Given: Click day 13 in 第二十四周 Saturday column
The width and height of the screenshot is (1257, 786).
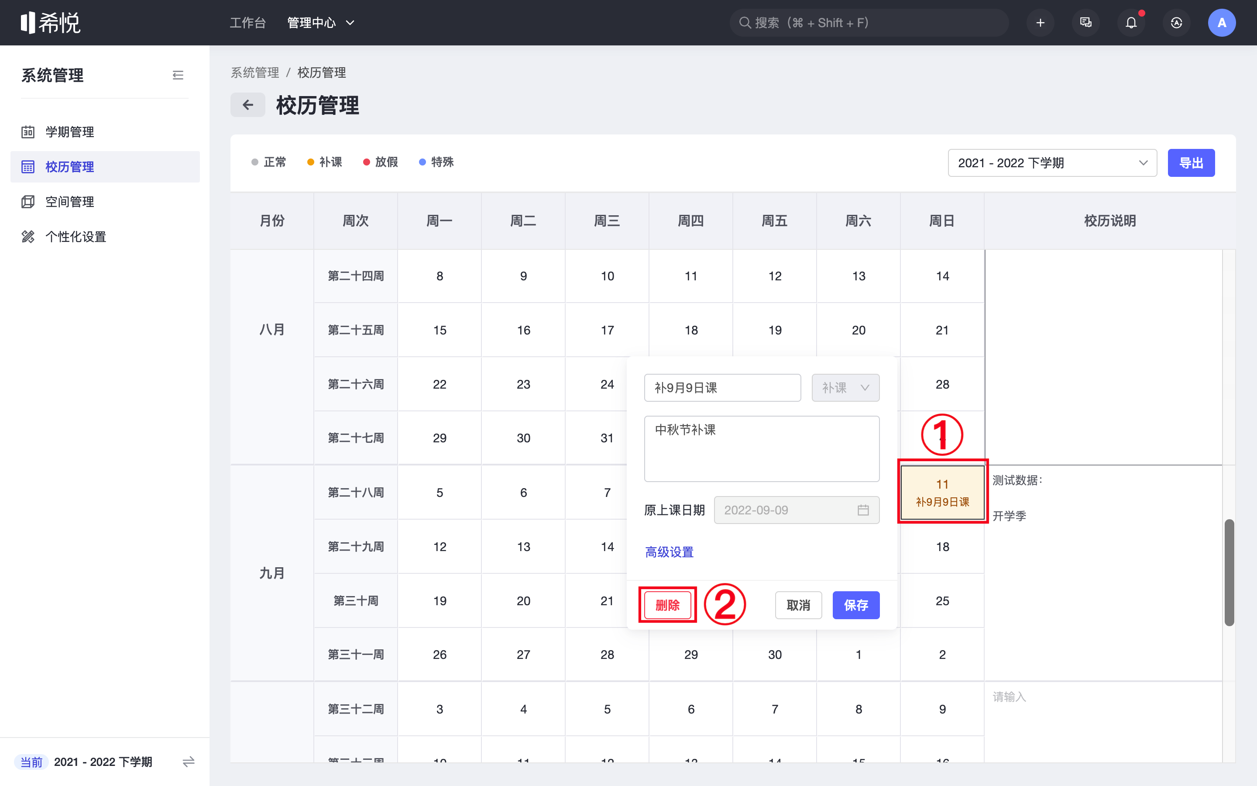Looking at the screenshot, I should coord(859,276).
